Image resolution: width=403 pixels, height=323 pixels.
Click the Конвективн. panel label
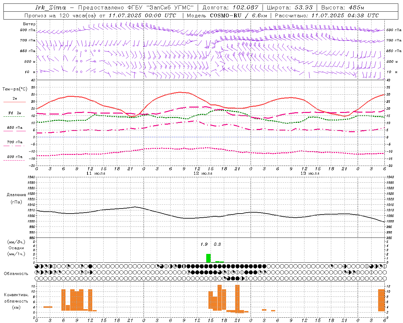pyautogui.click(x=16, y=295)
